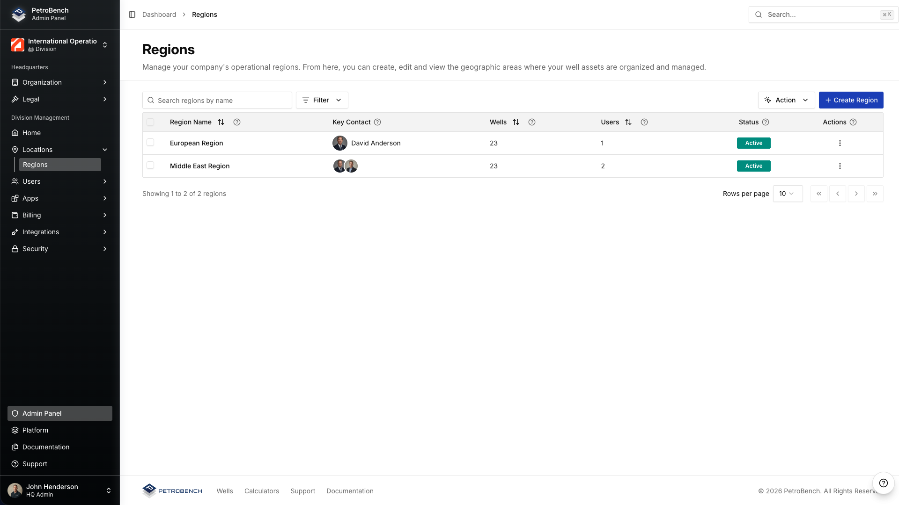Screen dimensions: 899x505
Task: Click David Anderson's avatar in Key Contact
Action: [340, 143]
